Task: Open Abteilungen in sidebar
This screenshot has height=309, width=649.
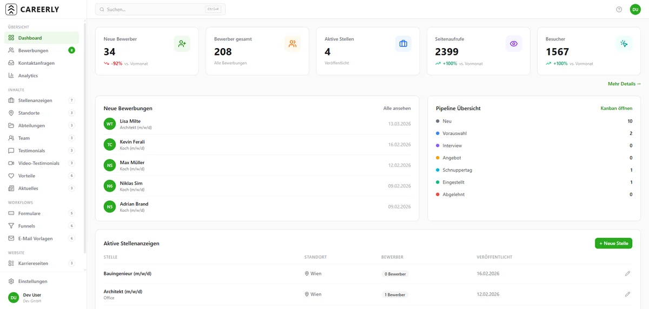Action: click(42, 125)
